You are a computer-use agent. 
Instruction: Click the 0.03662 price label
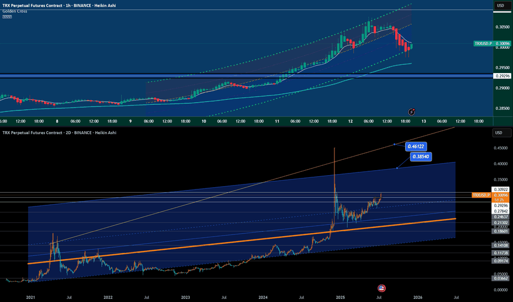[x=500, y=278]
